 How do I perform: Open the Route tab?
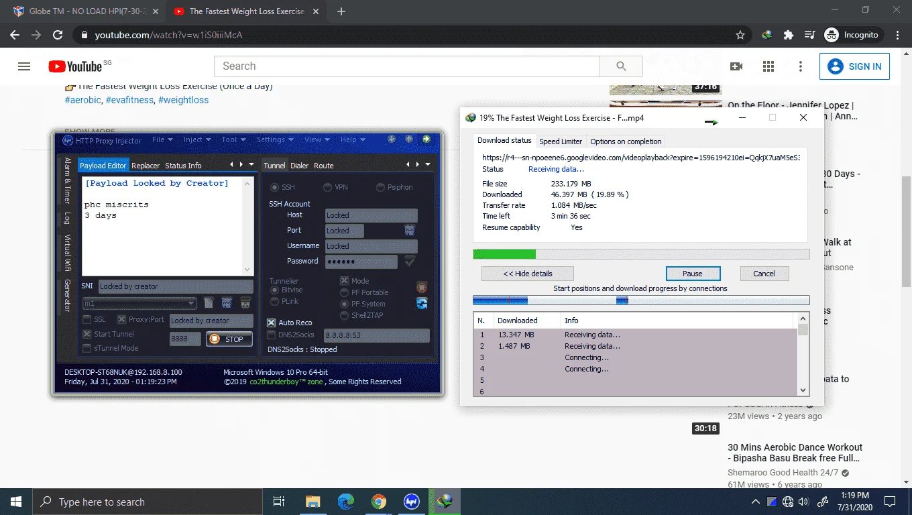pos(324,166)
